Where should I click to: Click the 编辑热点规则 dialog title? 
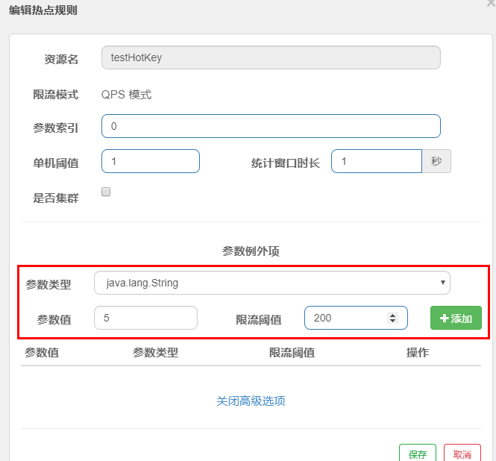click(43, 10)
